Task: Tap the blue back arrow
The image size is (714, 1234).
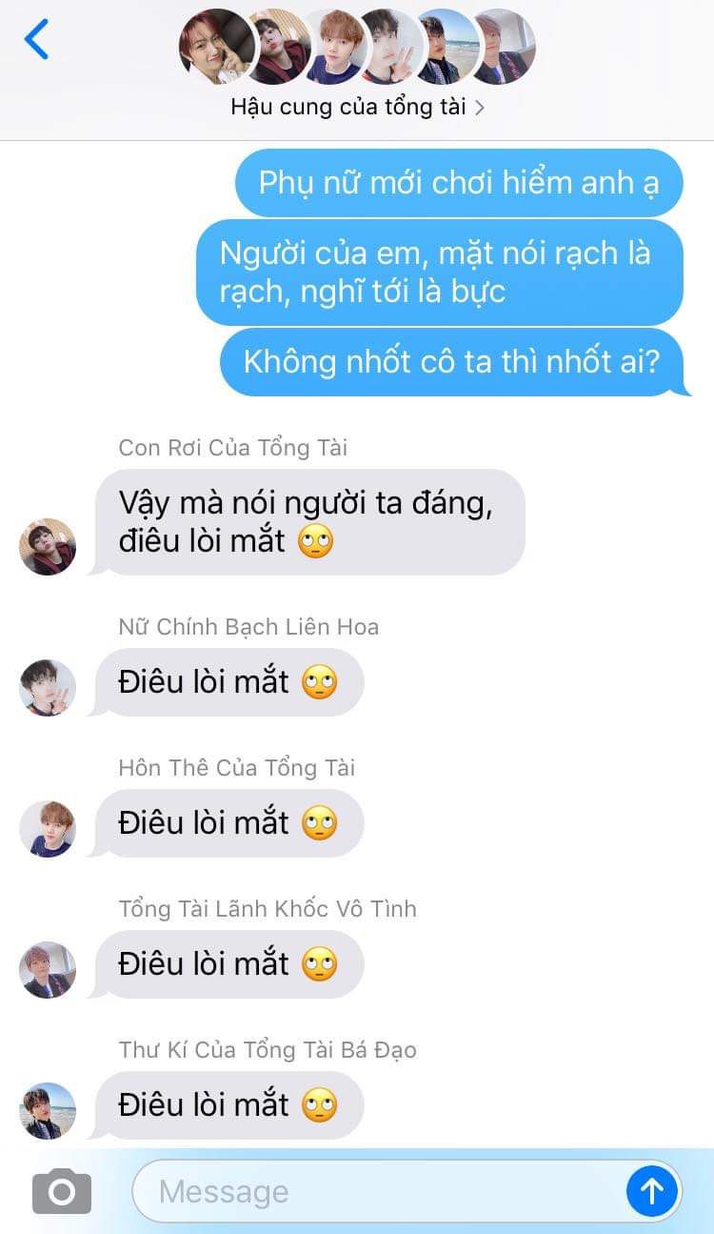Action: tap(36, 40)
